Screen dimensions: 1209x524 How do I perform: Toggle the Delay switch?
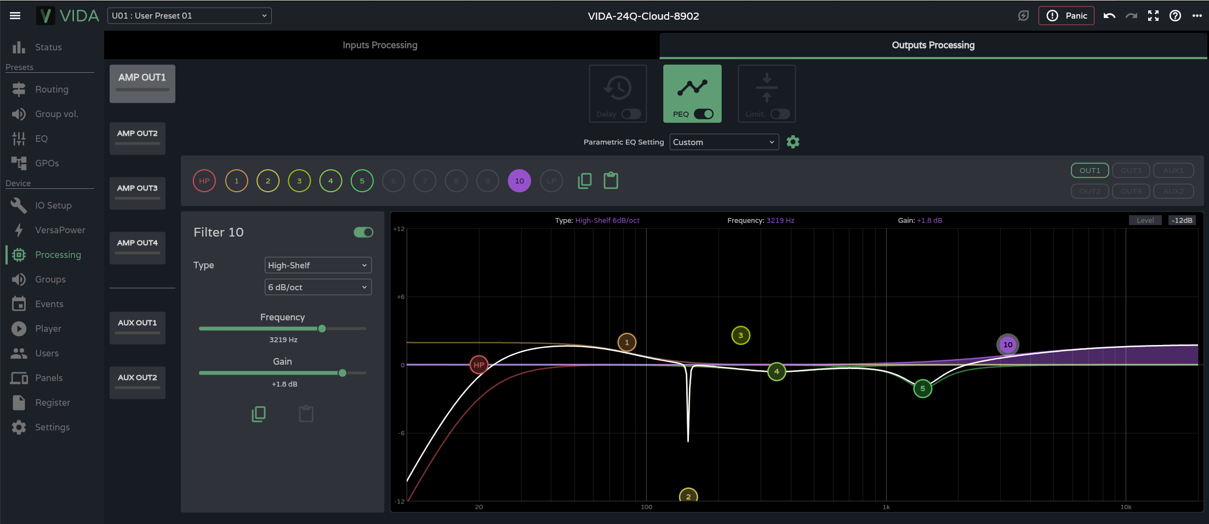point(631,114)
